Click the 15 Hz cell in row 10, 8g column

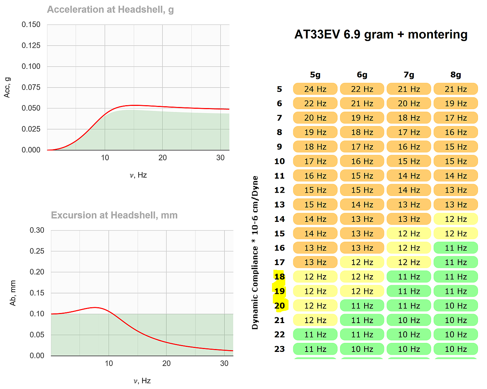(456, 161)
